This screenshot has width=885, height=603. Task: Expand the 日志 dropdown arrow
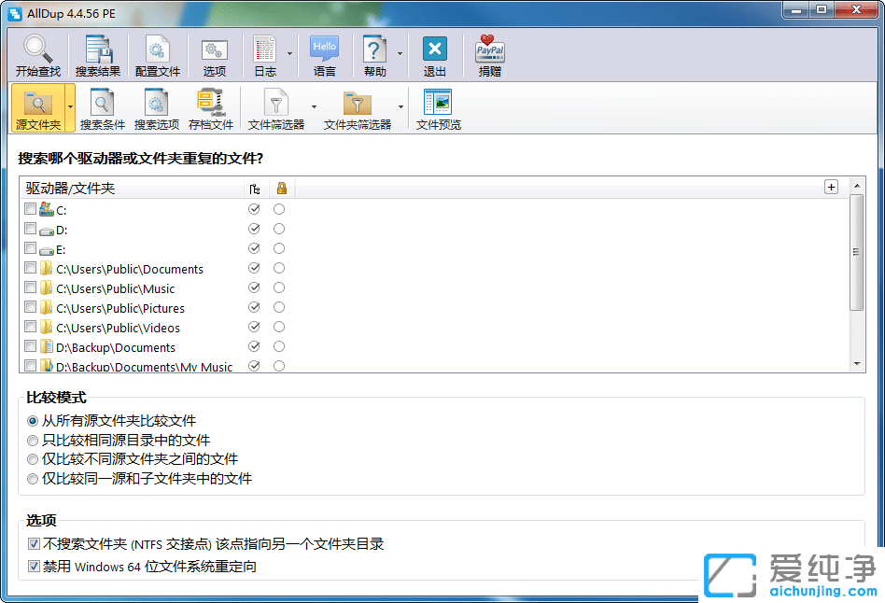(289, 54)
